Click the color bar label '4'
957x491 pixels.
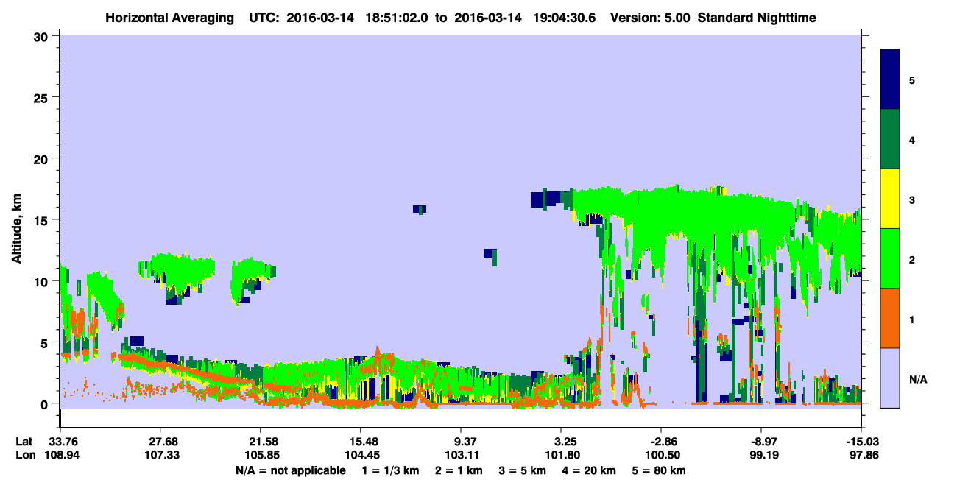(912, 139)
